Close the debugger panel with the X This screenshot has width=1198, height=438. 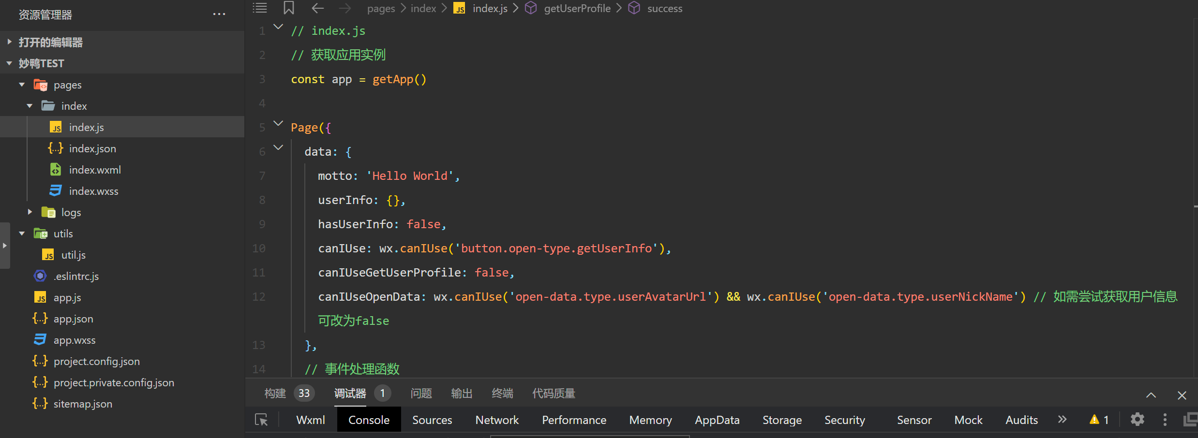click(1182, 395)
